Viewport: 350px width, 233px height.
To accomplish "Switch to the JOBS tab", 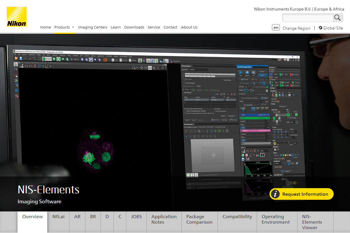I will click(x=136, y=222).
